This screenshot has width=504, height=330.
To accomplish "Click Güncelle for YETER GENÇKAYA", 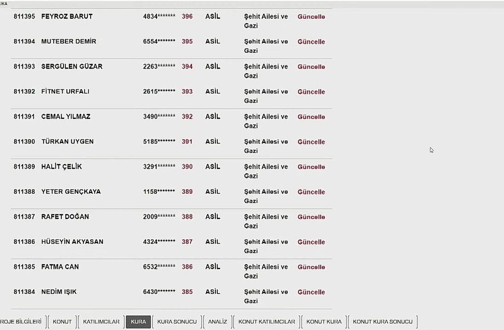I will (311, 192).
